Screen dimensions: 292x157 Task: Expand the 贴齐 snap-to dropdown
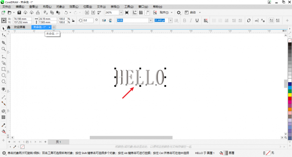coord(171,12)
